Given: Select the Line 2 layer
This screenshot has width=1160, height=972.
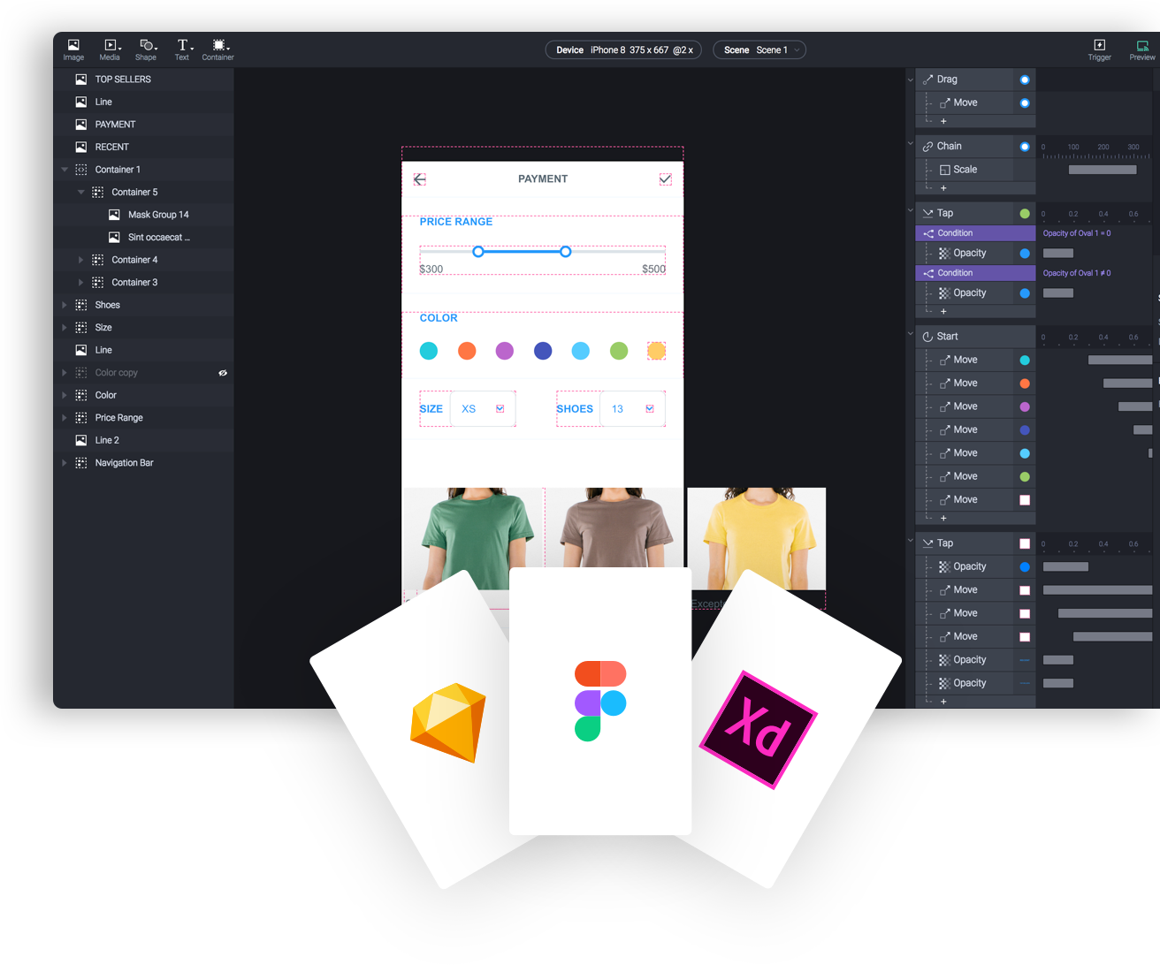Looking at the screenshot, I should (143, 440).
